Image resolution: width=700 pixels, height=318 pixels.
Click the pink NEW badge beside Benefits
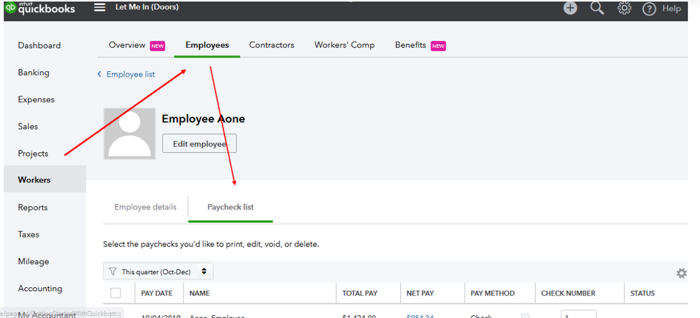(438, 45)
